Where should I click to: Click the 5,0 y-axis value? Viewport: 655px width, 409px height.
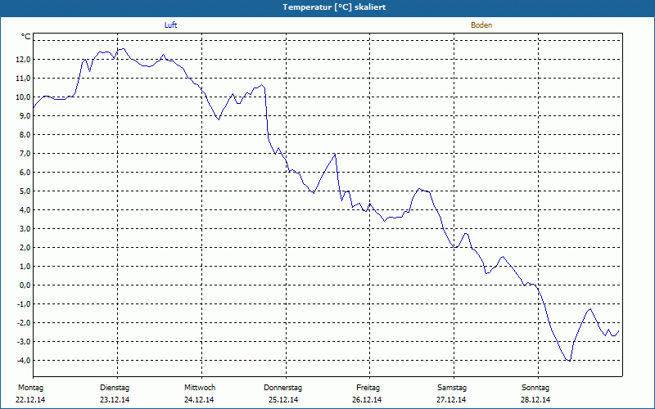(x=25, y=191)
